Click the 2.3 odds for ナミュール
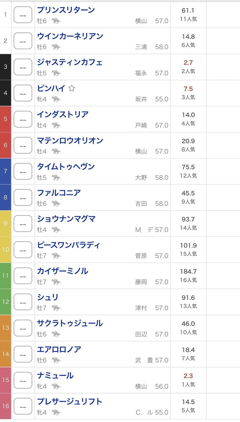 pos(188,376)
